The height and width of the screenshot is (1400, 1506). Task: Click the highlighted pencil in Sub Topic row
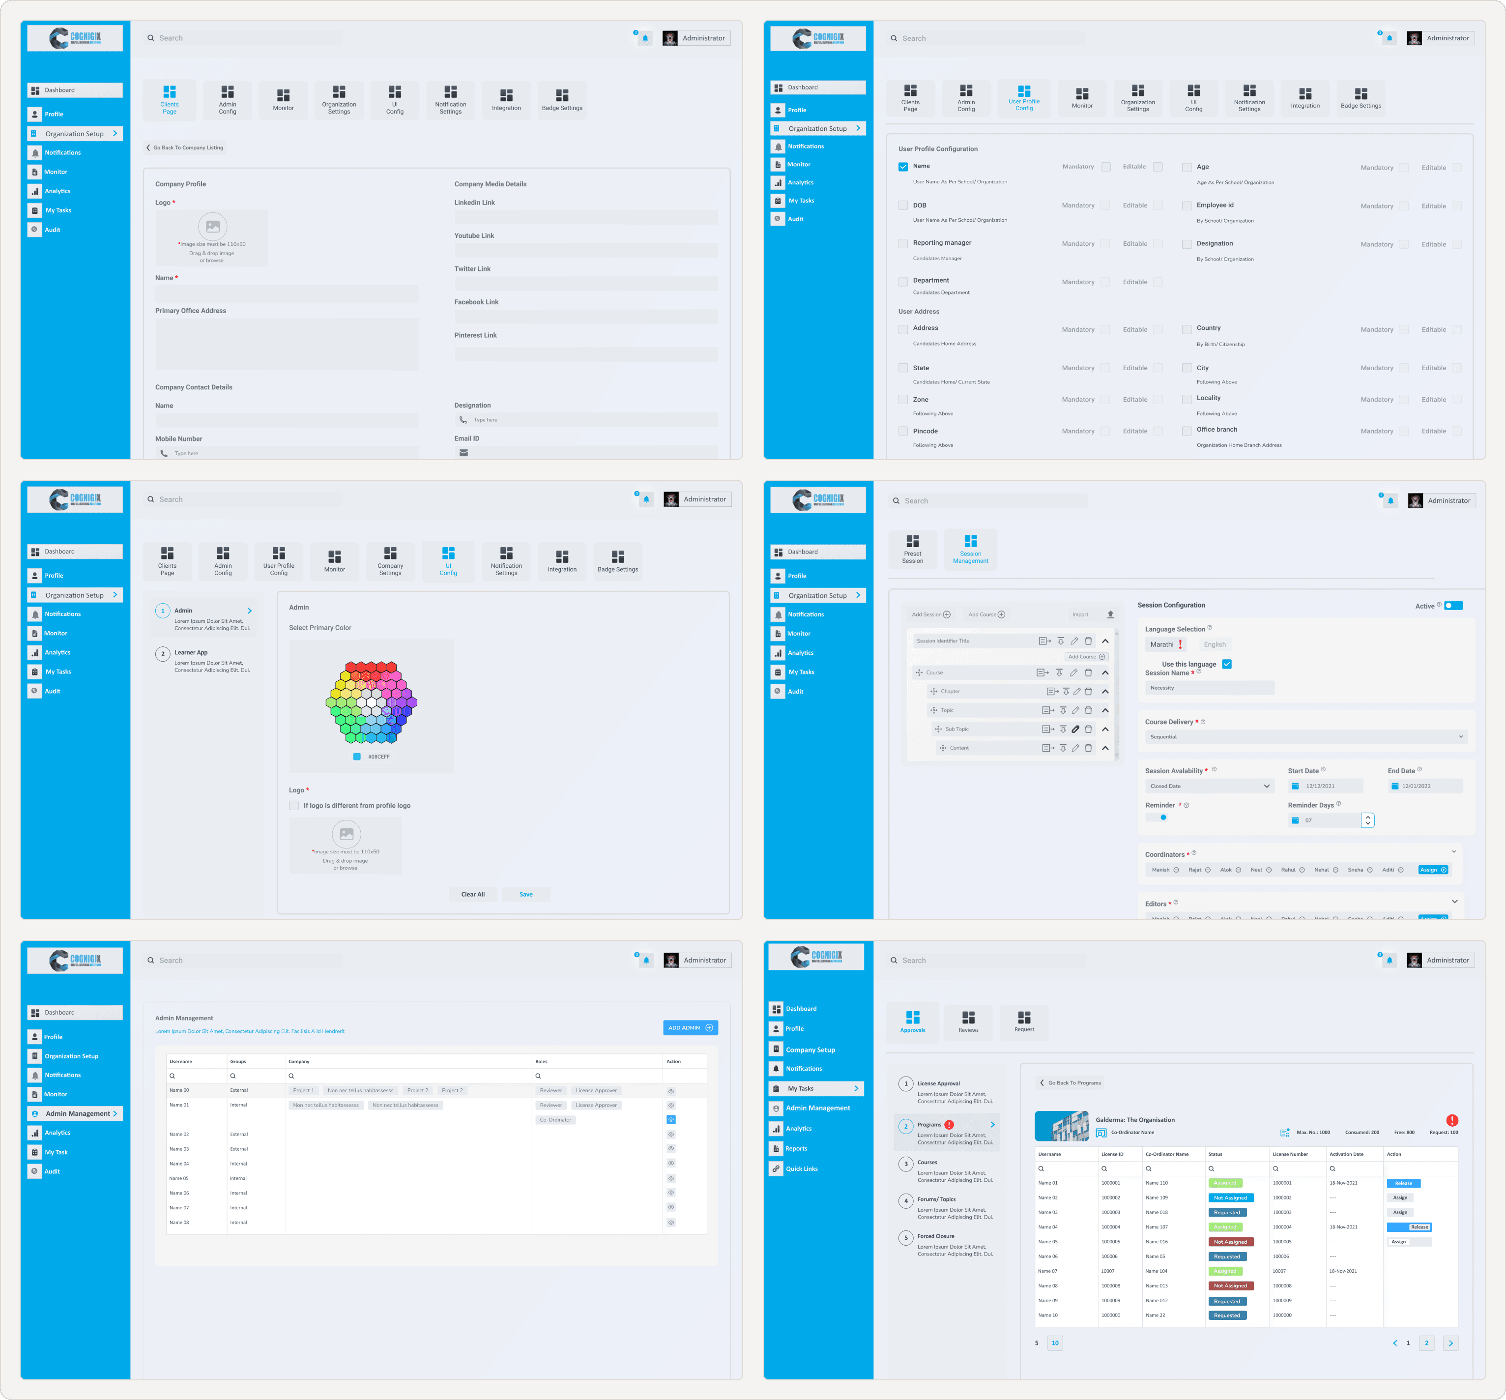click(1075, 729)
